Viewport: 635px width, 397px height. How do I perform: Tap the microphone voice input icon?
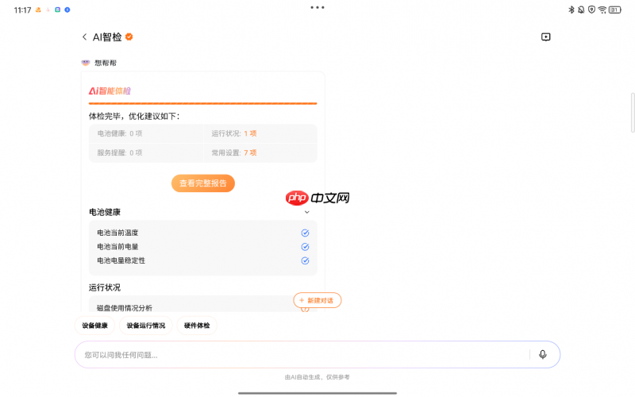point(543,354)
